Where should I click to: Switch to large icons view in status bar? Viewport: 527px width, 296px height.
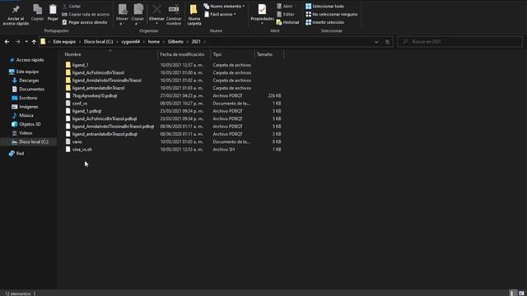point(521,294)
